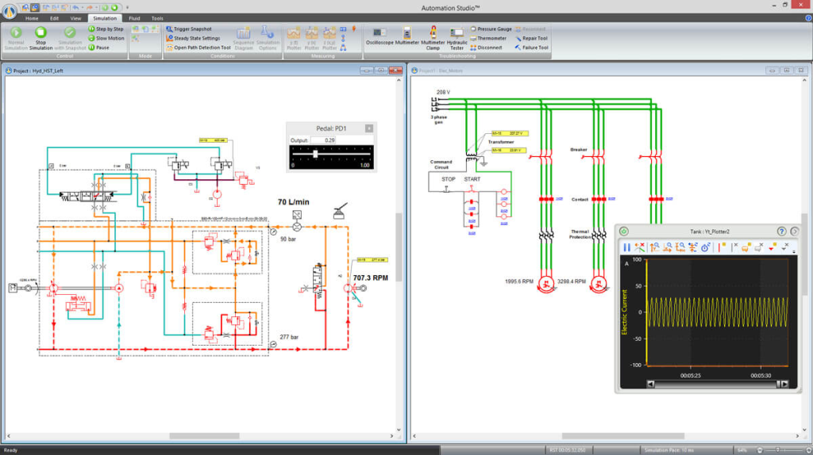Clear curves icon in plotter toolbar

click(640, 247)
